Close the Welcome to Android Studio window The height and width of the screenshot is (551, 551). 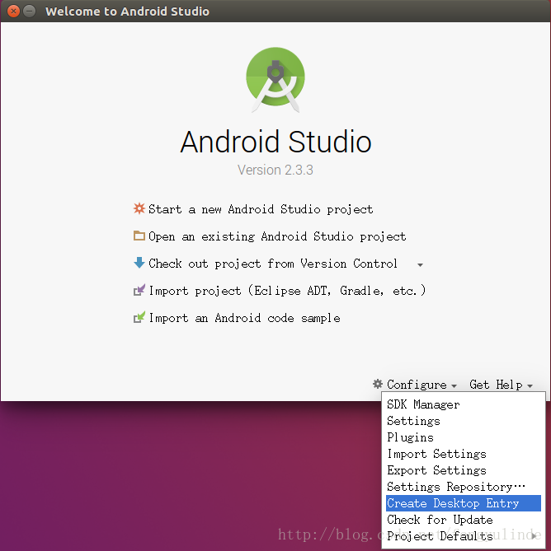point(13,12)
